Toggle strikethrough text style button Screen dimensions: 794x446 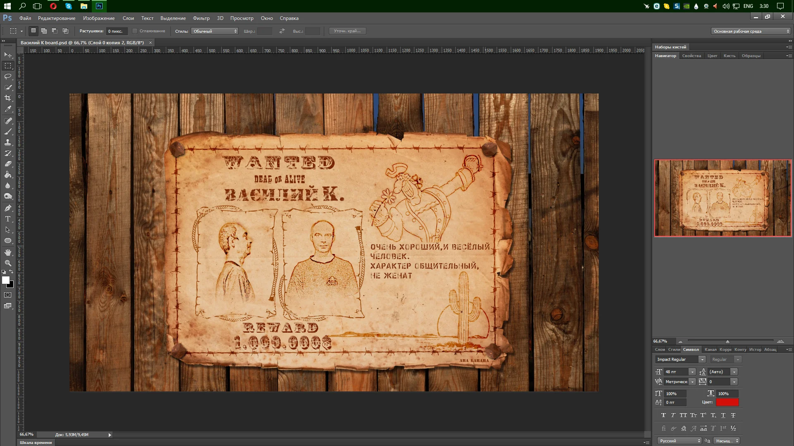point(733,415)
